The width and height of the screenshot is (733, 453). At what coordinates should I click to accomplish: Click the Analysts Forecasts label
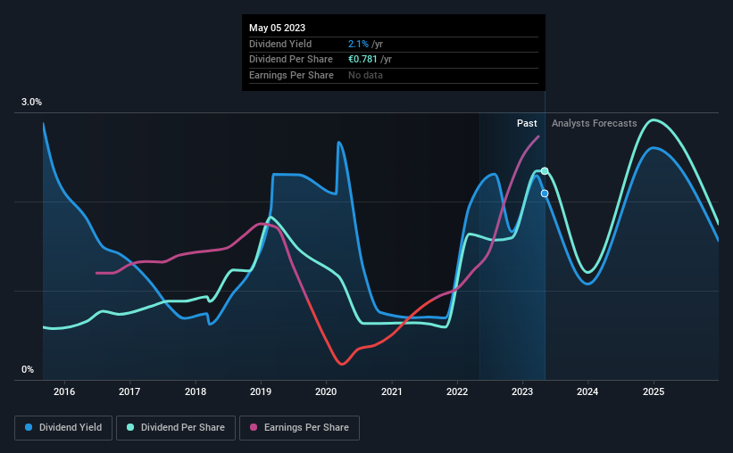tap(594, 123)
